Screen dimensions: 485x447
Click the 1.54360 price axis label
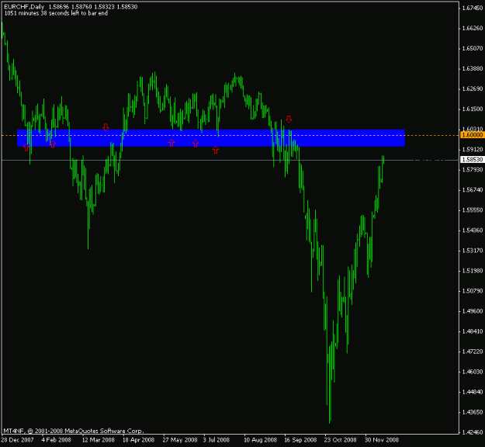click(473, 230)
